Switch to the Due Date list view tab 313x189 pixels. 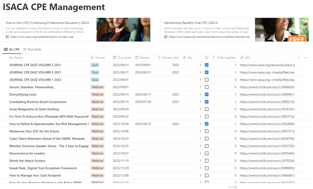tap(32, 49)
